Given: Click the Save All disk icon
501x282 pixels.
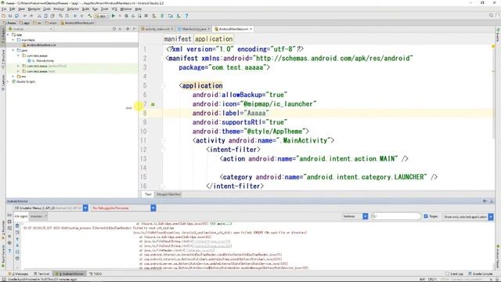Looking at the screenshot, I should click(10, 16).
